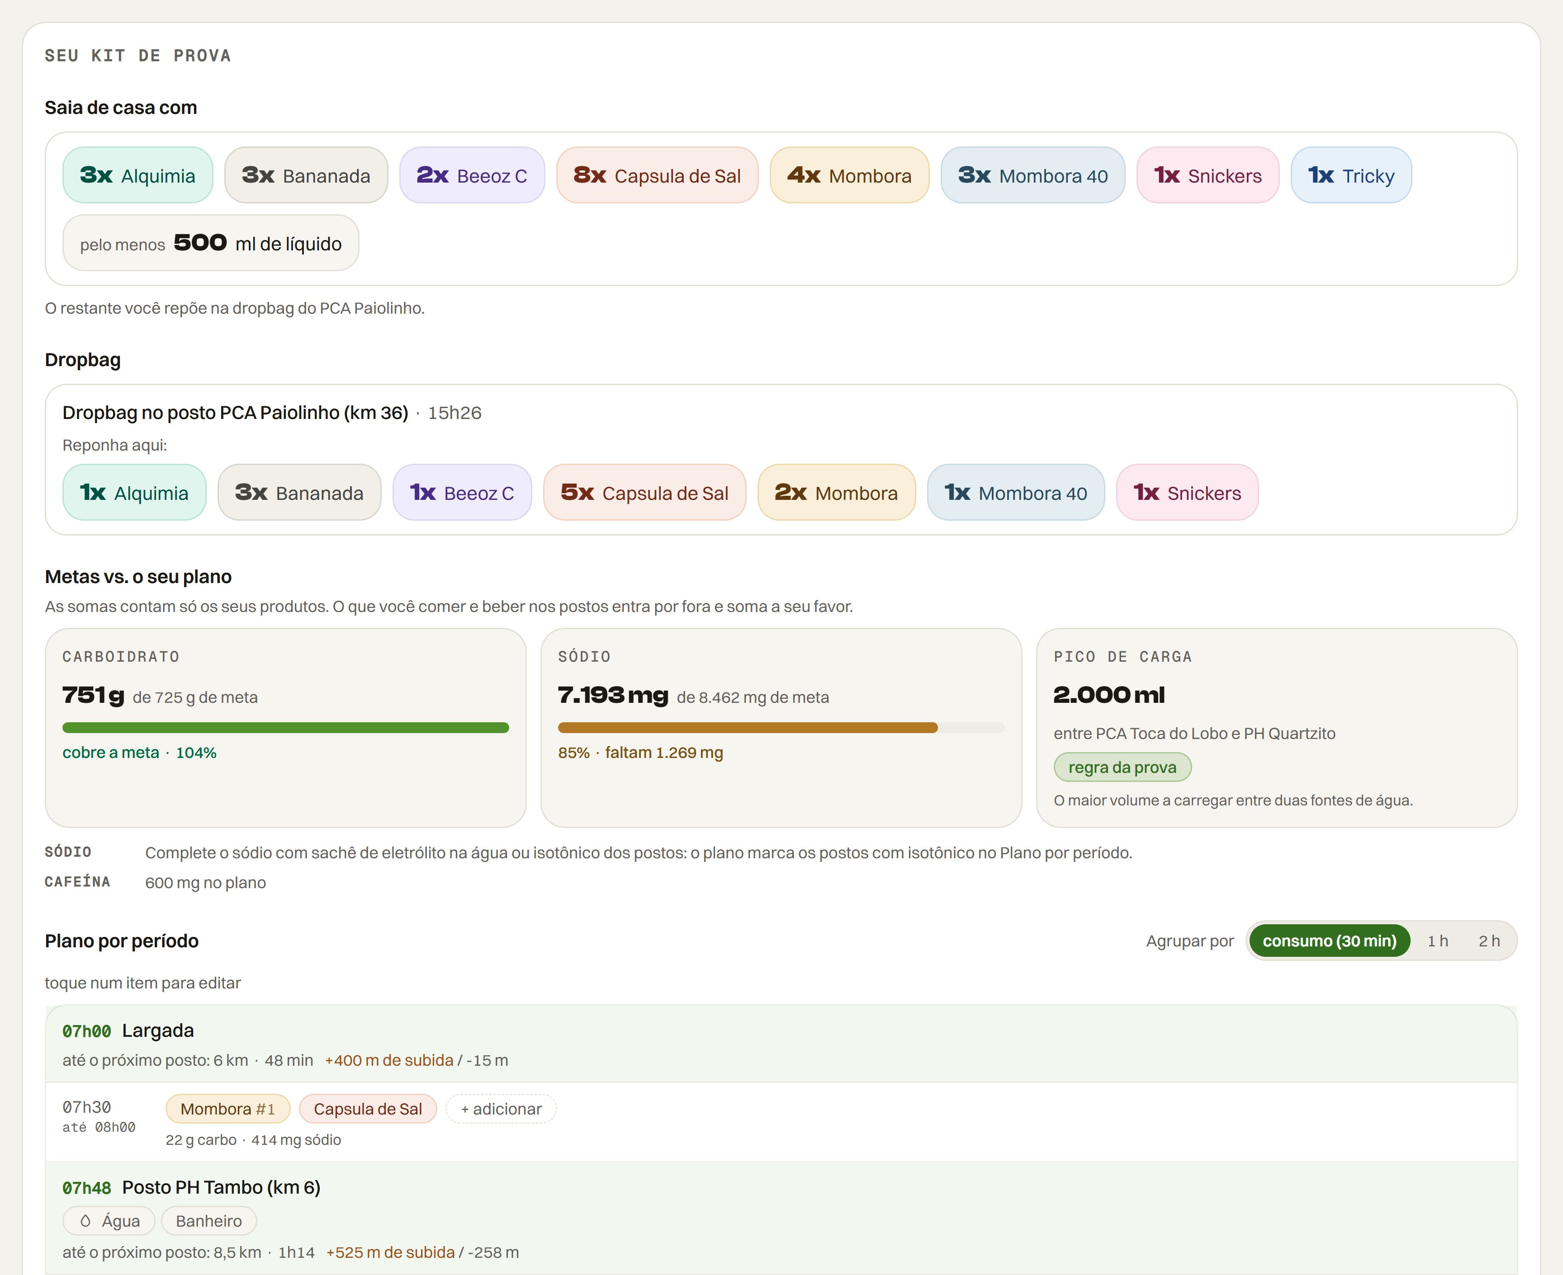Image resolution: width=1563 pixels, height=1275 pixels.
Task: Edit the Capsula de Sal item at 07h30
Action: pyautogui.click(x=367, y=1109)
